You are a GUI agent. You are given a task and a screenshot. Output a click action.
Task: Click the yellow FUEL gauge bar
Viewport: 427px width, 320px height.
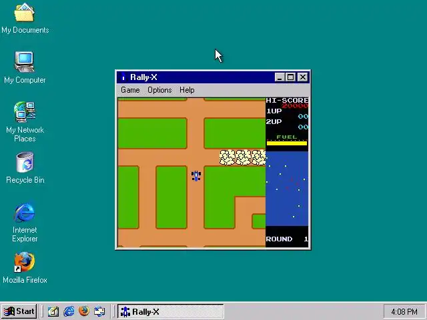[287, 143]
